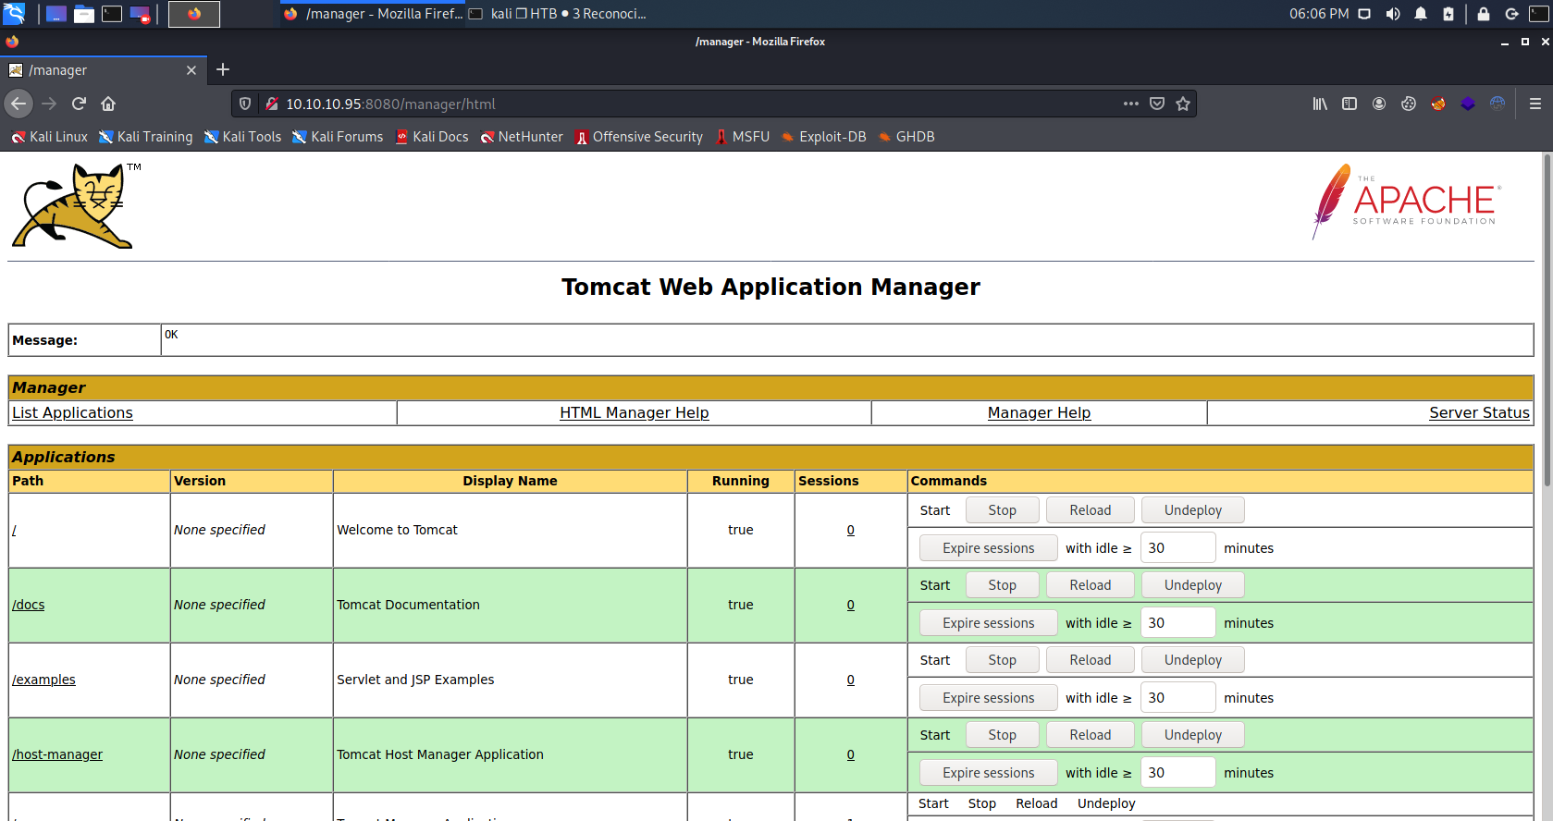The width and height of the screenshot is (1553, 821).
Task: Switch to the /manager Firefox tab
Action: pyautogui.click(x=102, y=70)
